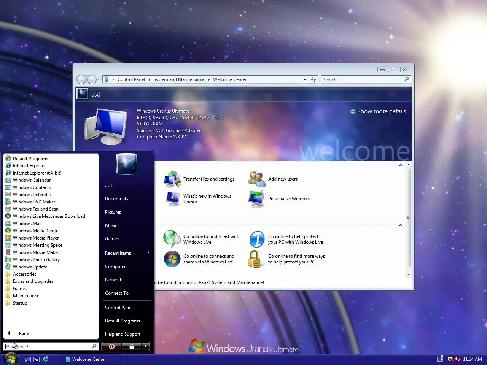Click the Welcome Center taskbar button
This screenshot has width=487, height=365.
click(x=91, y=359)
